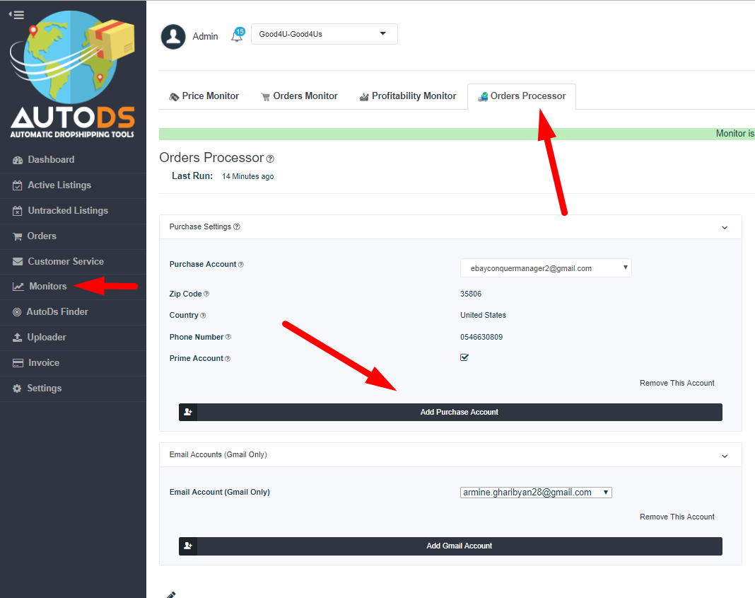Click the add-user icon on Add Purchase Account
The height and width of the screenshot is (598, 755).
click(x=188, y=412)
